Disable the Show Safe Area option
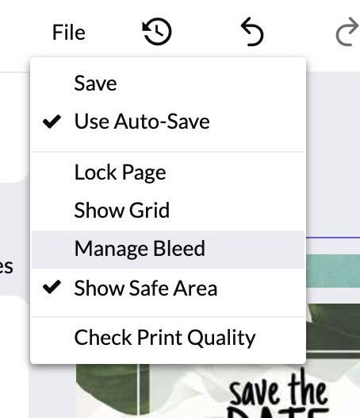Viewport: 360px width, 418px height. point(168,288)
